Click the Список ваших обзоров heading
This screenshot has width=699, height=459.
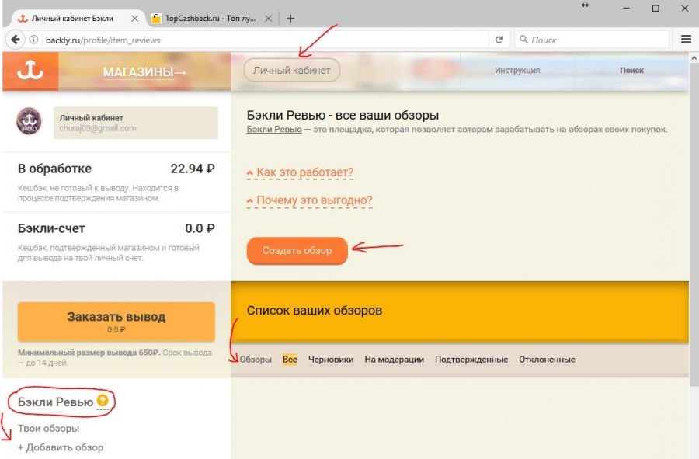click(315, 311)
